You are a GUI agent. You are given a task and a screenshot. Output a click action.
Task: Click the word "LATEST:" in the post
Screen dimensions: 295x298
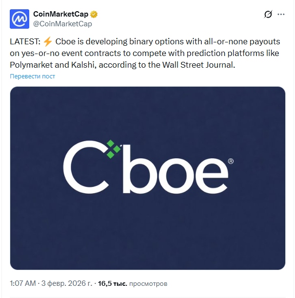(x=25, y=41)
